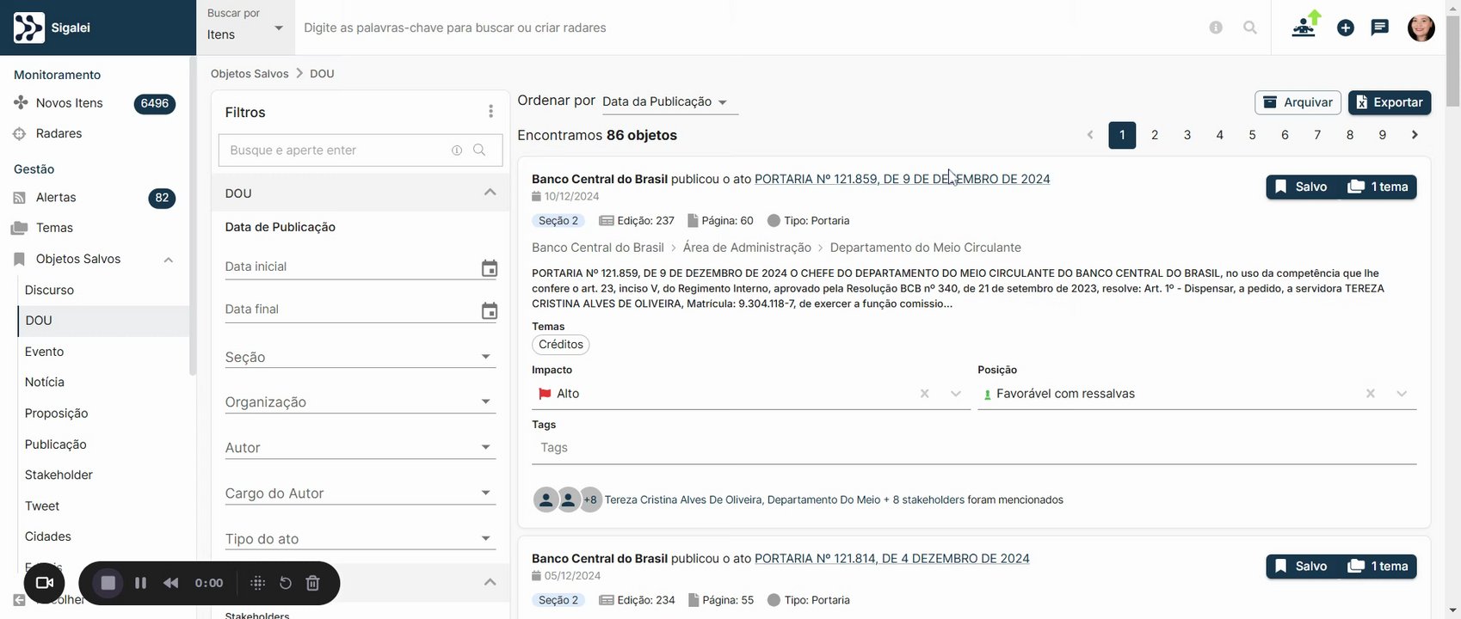This screenshot has width=1461, height=619.
Task: Select Notícia under Objetos Salvos
Action: [x=45, y=382]
